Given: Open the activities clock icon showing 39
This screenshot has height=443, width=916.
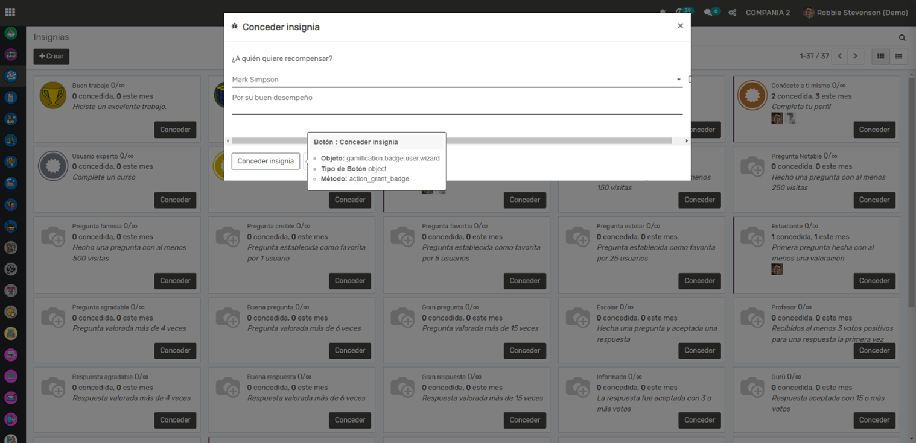Looking at the screenshot, I should (680, 13).
